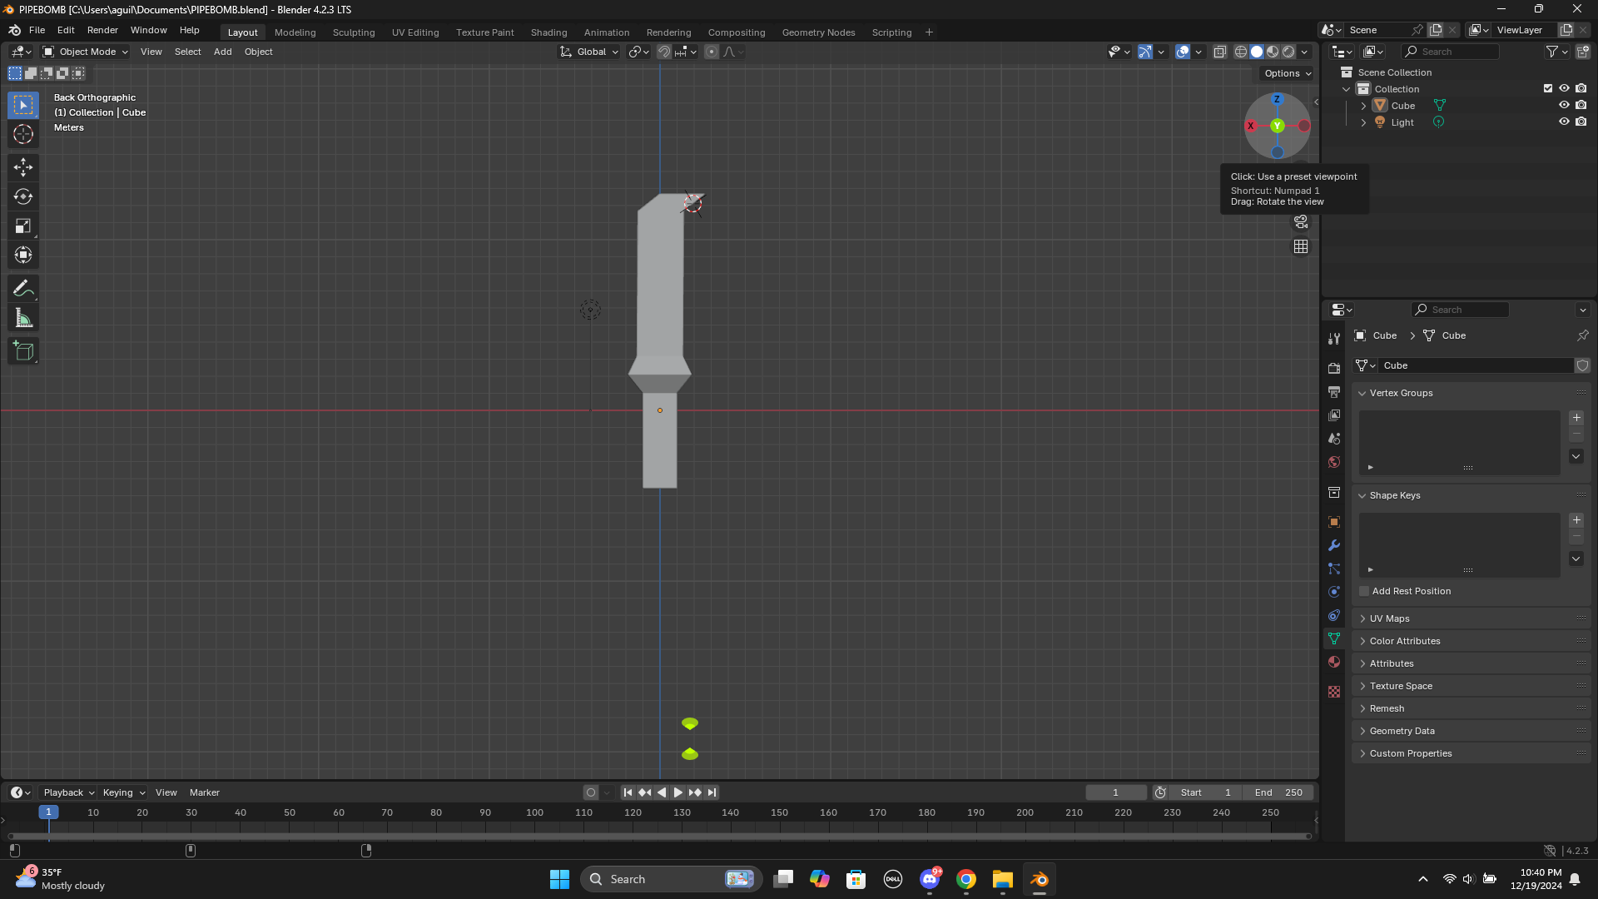
Task: Open the Object Constraints properties tab
Action: point(1334,615)
